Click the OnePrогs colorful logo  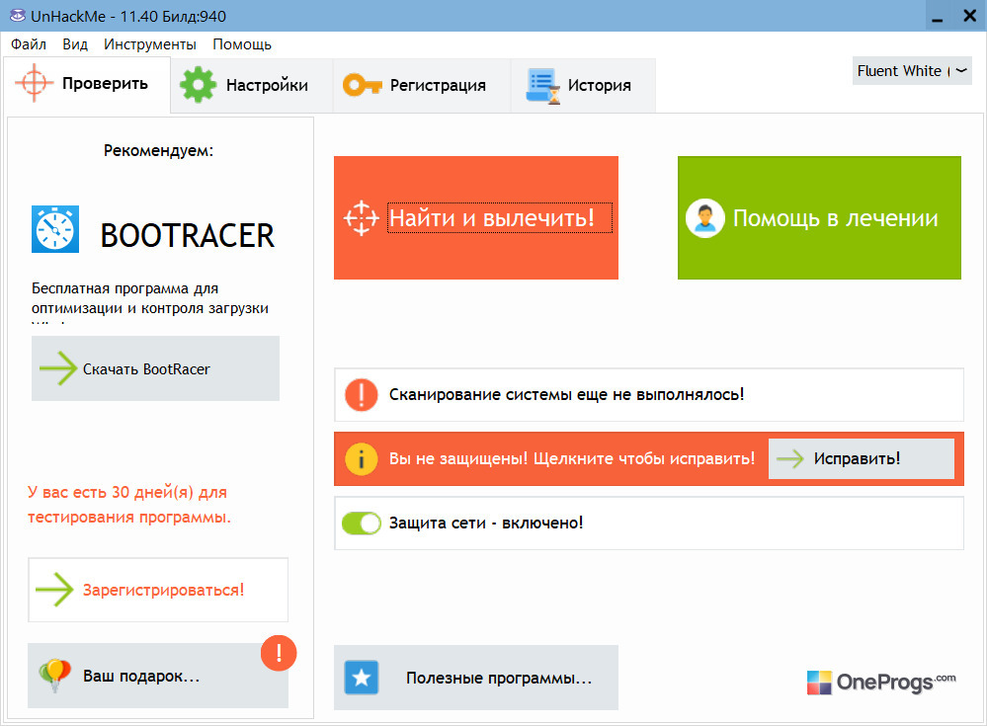point(881,682)
